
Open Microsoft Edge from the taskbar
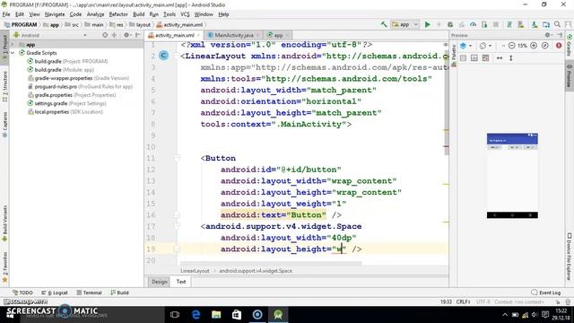coord(196,315)
